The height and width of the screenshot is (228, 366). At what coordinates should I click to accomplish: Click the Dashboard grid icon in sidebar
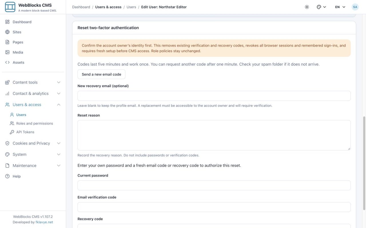(x=7, y=22)
